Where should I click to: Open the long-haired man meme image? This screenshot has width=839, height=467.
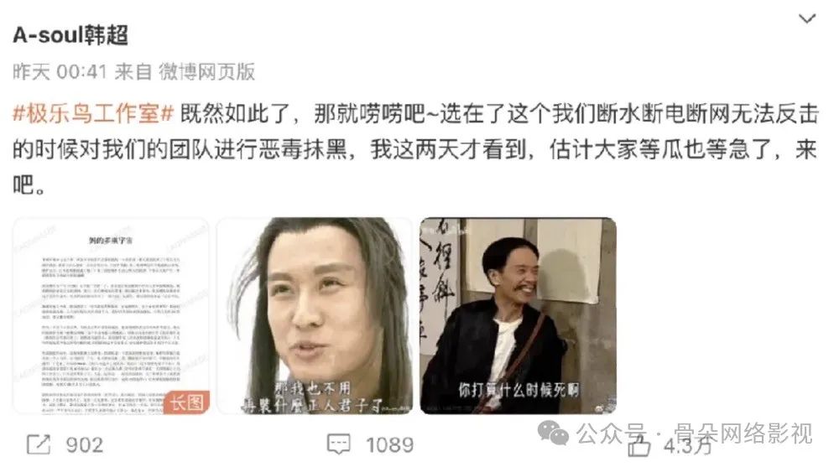pyautogui.click(x=314, y=315)
